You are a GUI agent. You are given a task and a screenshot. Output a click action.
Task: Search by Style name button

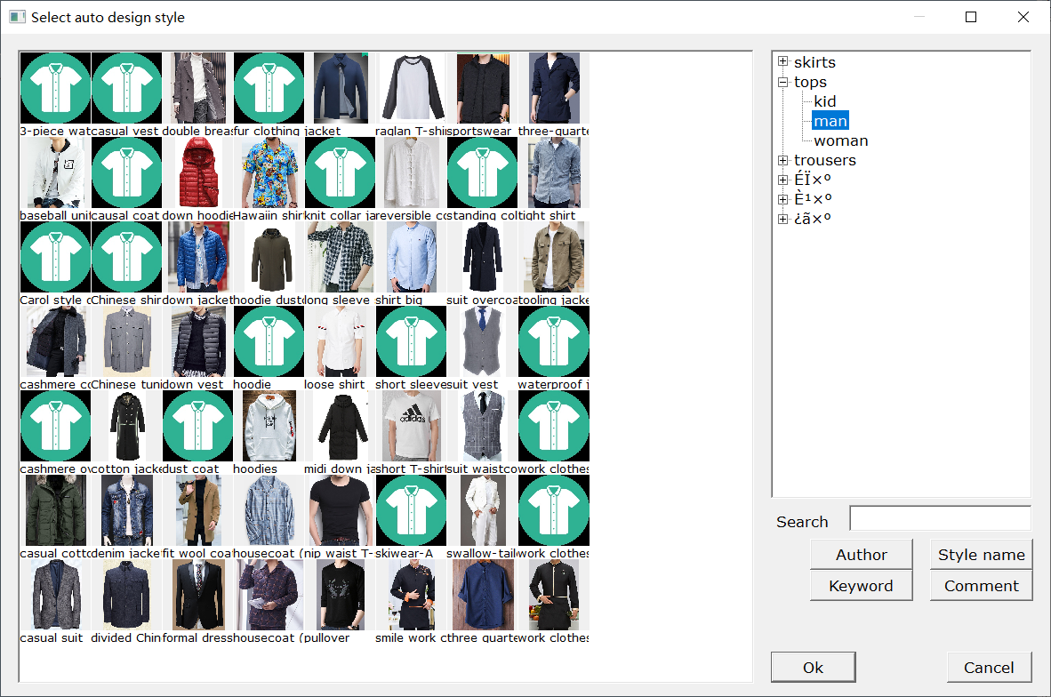click(982, 555)
